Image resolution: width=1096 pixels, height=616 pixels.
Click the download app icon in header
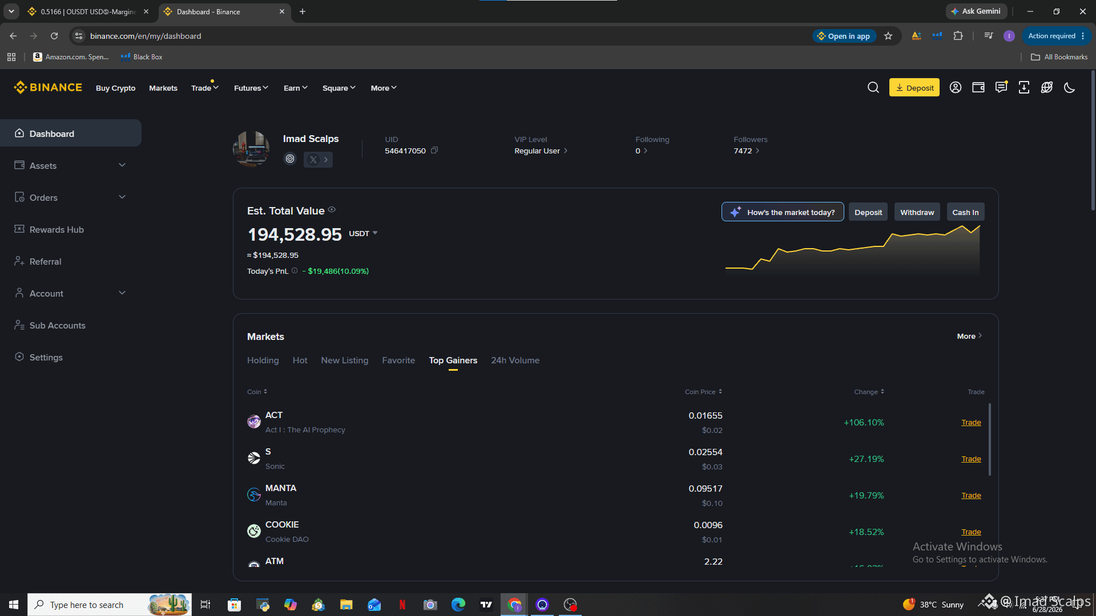point(1024,87)
